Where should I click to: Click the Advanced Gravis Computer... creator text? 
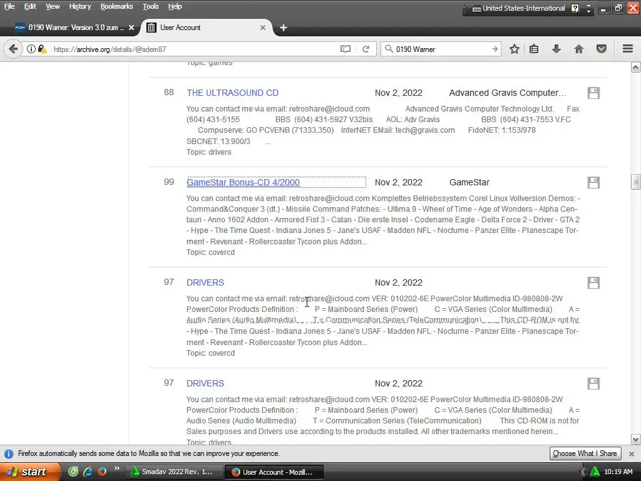[x=508, y=93]
